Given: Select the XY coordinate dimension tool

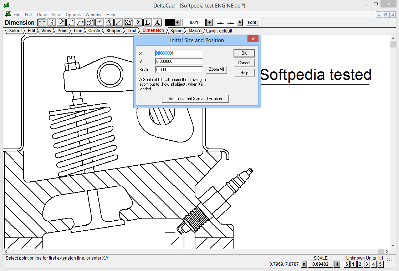Looking at the screenshot, I should coord(128,22).
